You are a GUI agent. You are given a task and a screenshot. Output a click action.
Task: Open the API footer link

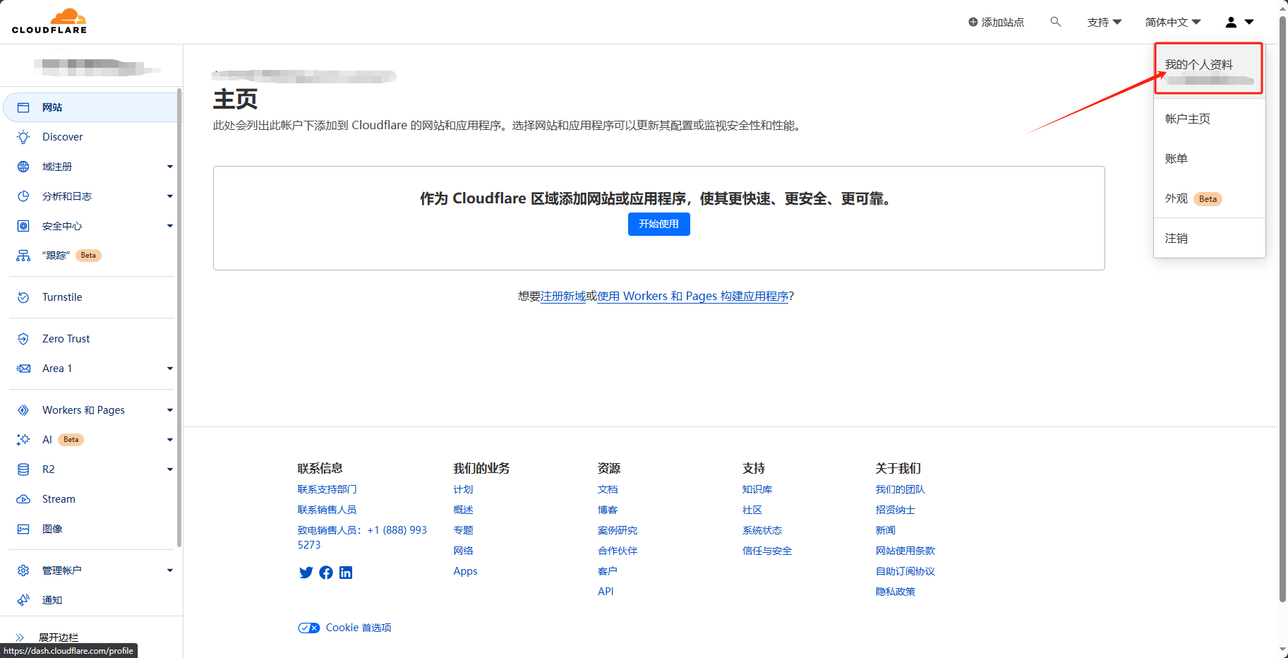pyautogui.click(x=606, y=592)
